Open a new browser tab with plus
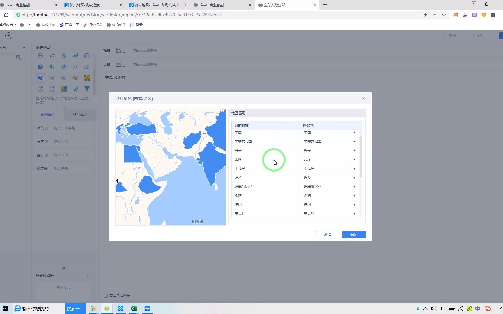The height and width of the screenshot is (314, 503). click(x=325, y=5)
